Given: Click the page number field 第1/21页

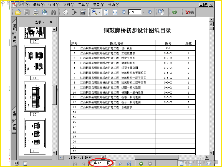Looking at the screenshot, I should [x=102, y=163].
